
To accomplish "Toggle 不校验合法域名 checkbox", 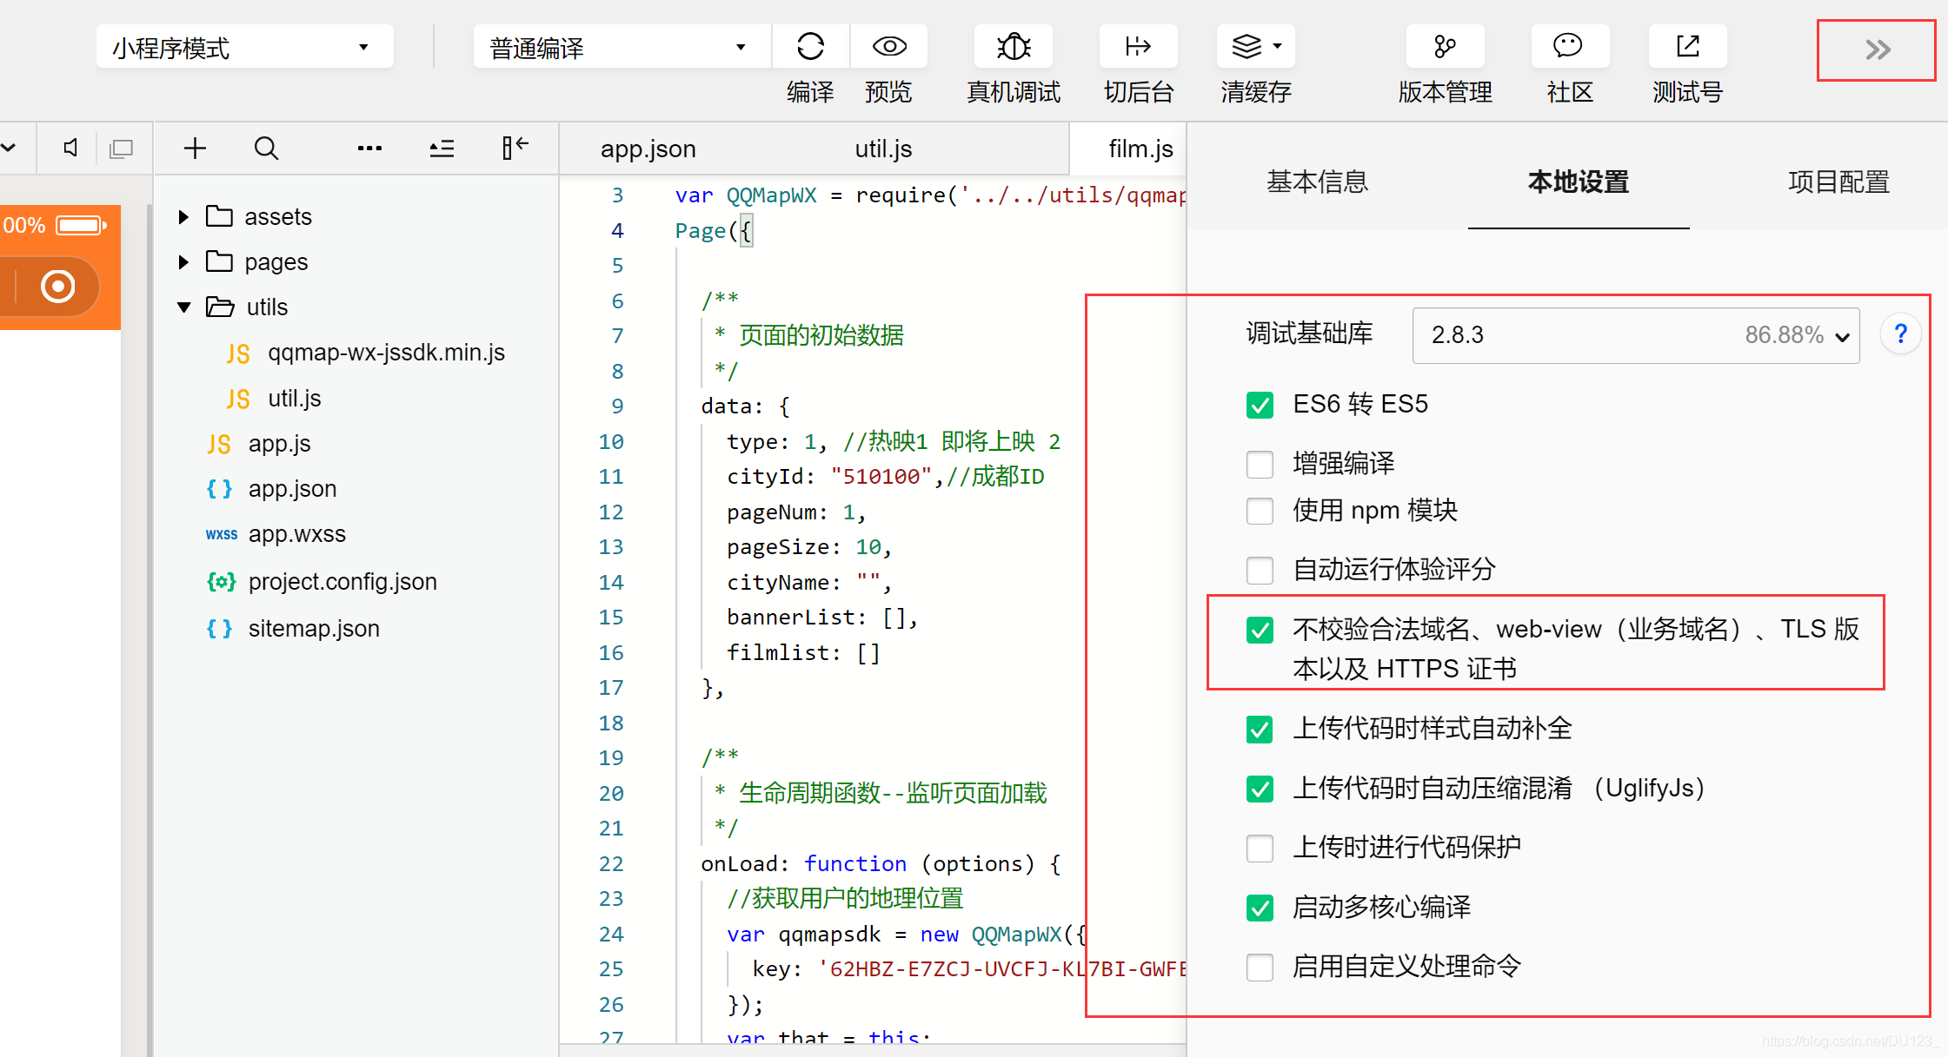I will 1260,630.
